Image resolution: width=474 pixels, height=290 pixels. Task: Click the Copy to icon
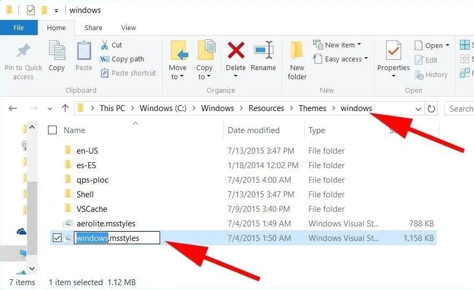(207, 50)
